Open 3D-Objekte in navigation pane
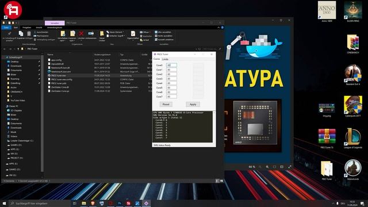This screenshot has width=368, height=207. [x=16, y=110]
